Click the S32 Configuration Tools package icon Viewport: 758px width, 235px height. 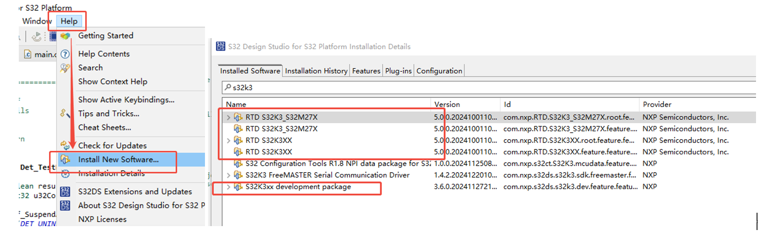pos(239,163)
